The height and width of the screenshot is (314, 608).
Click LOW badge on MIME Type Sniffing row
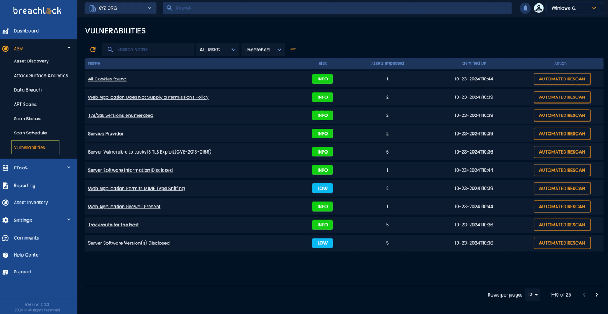[x=323, y=189]
